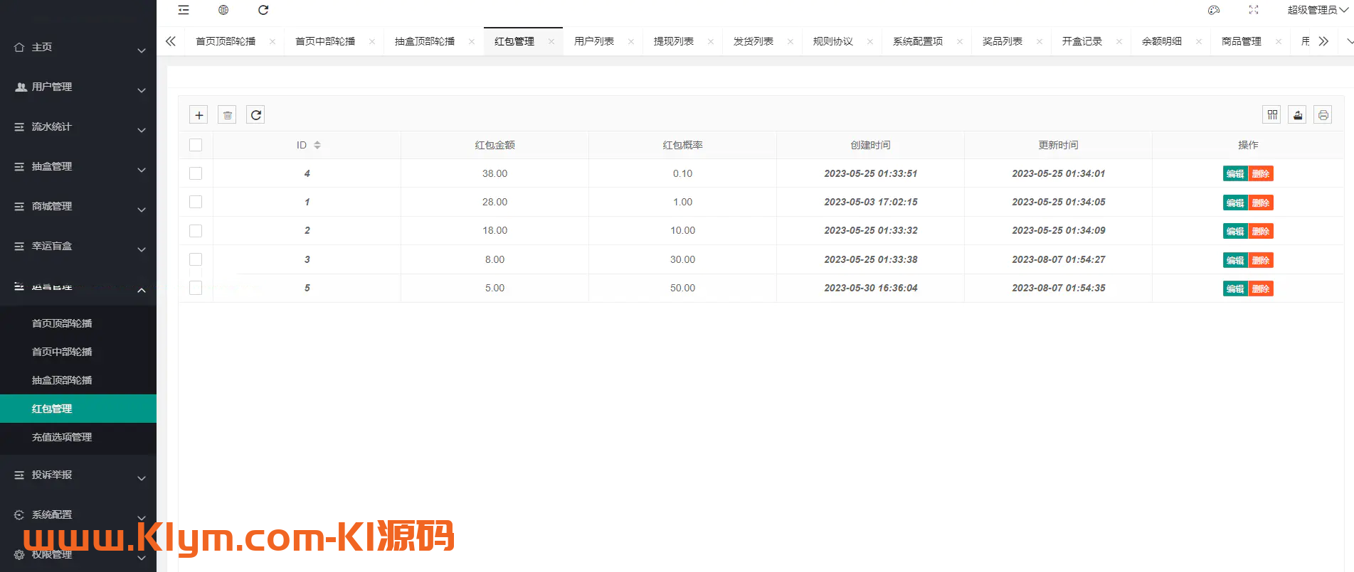Open the column filter grid icon

1272,115
